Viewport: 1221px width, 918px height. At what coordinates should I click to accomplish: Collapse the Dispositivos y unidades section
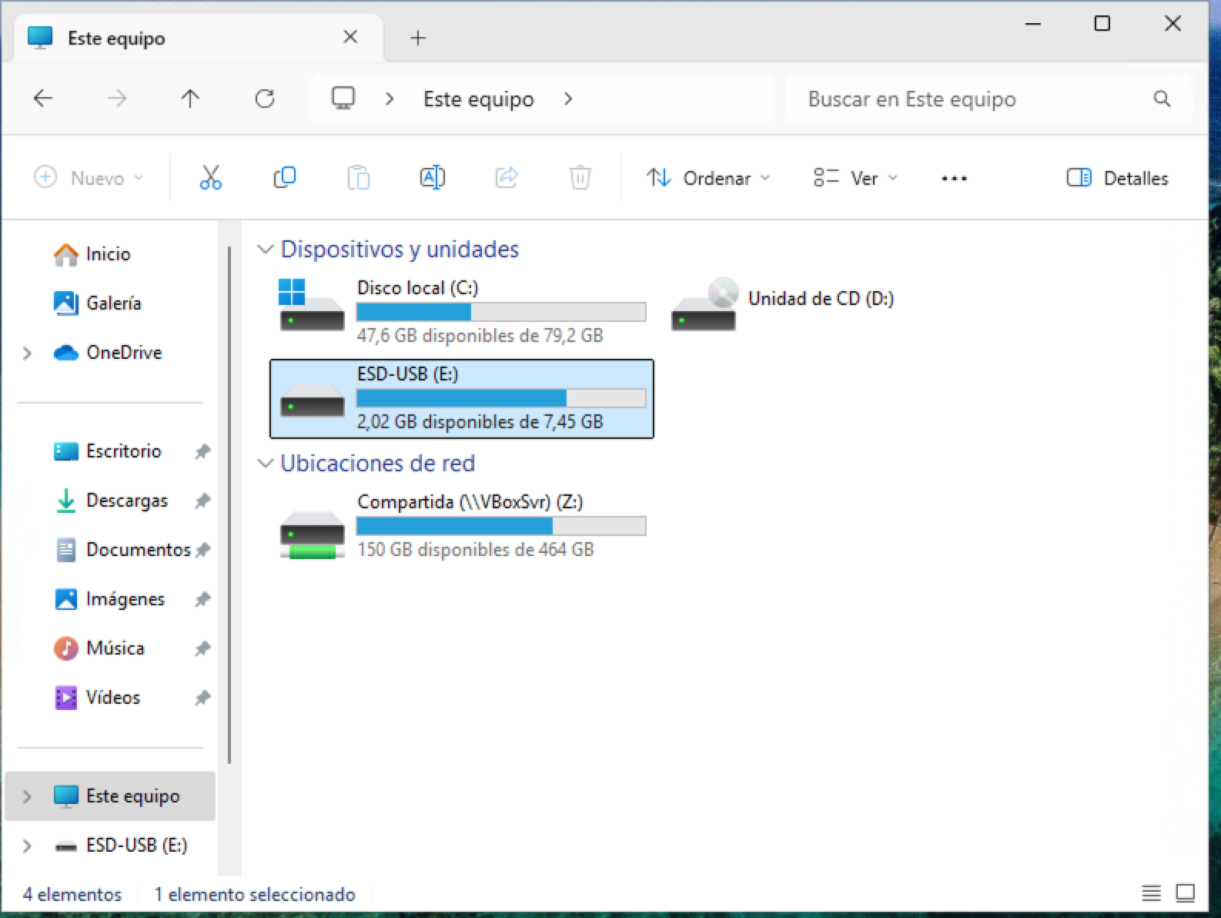[266, 250]
